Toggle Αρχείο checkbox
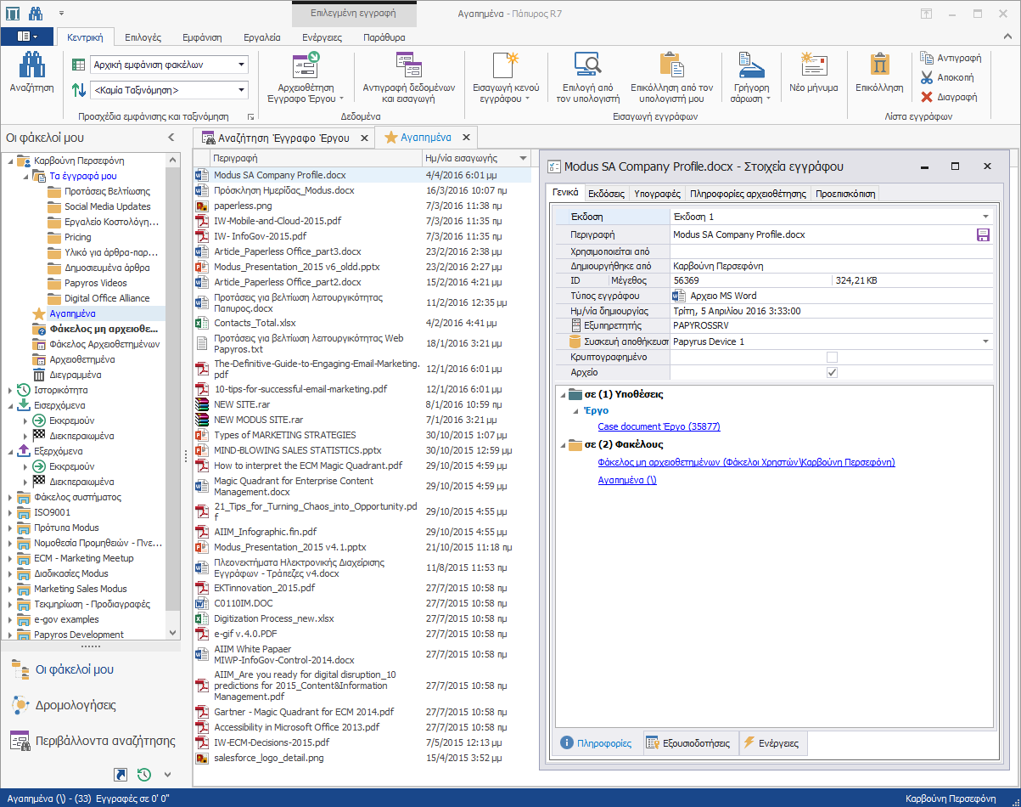The image size is (1021, 807). [x=832, y=372]
